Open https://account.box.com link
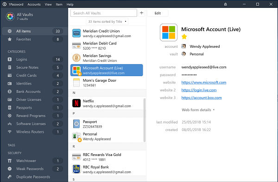Viewport: 278px width, 182px height. click(202, 97)
